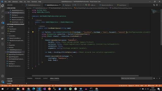
Task: Click Go Live in status bar
Action: (151, 86)
